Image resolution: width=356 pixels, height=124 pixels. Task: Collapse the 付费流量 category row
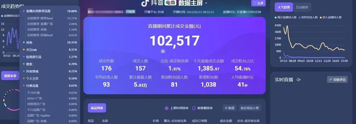[x=32, y=86]
